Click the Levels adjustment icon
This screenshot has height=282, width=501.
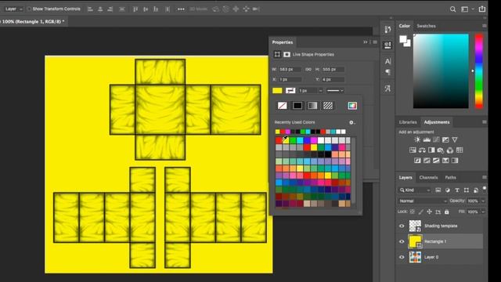pos(427,139)
